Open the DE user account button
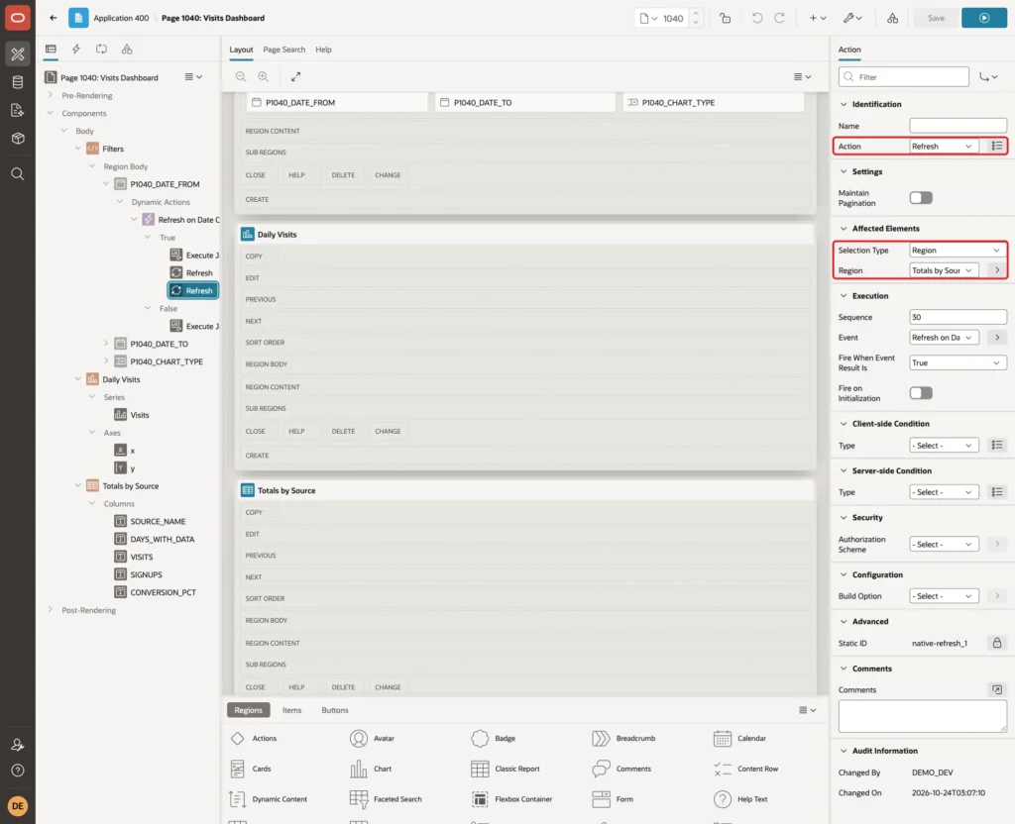Screen dimensions: 1015x824 [18, 806]
